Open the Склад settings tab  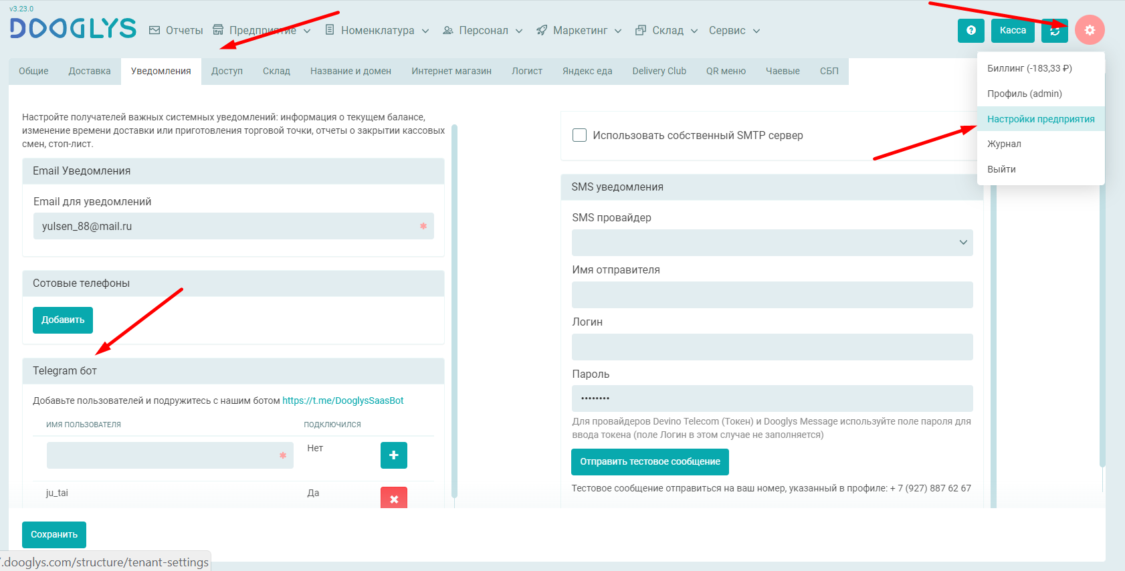(x=276, y=71)
